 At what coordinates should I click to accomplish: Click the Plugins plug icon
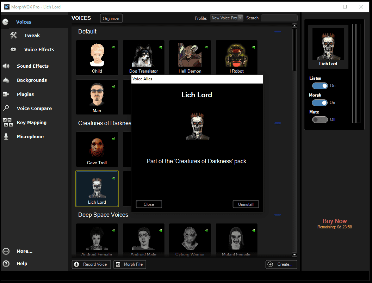tap(6, 94)
